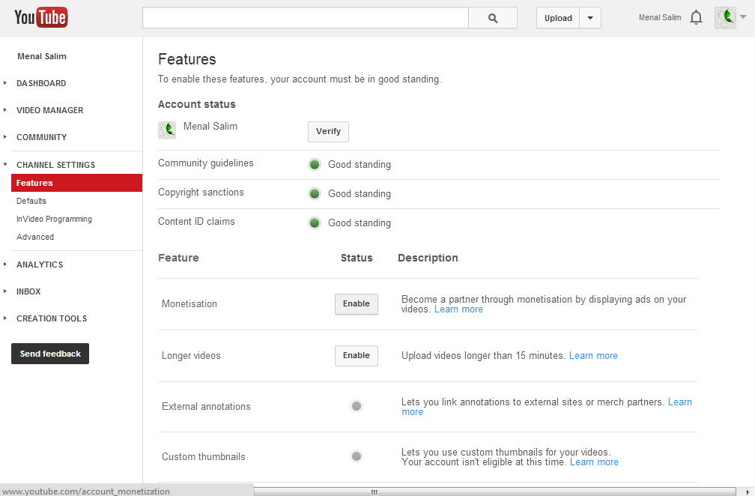Expand the Video Manager section
The height and width of the screenshot is (496, 755).
click(49, 110)
